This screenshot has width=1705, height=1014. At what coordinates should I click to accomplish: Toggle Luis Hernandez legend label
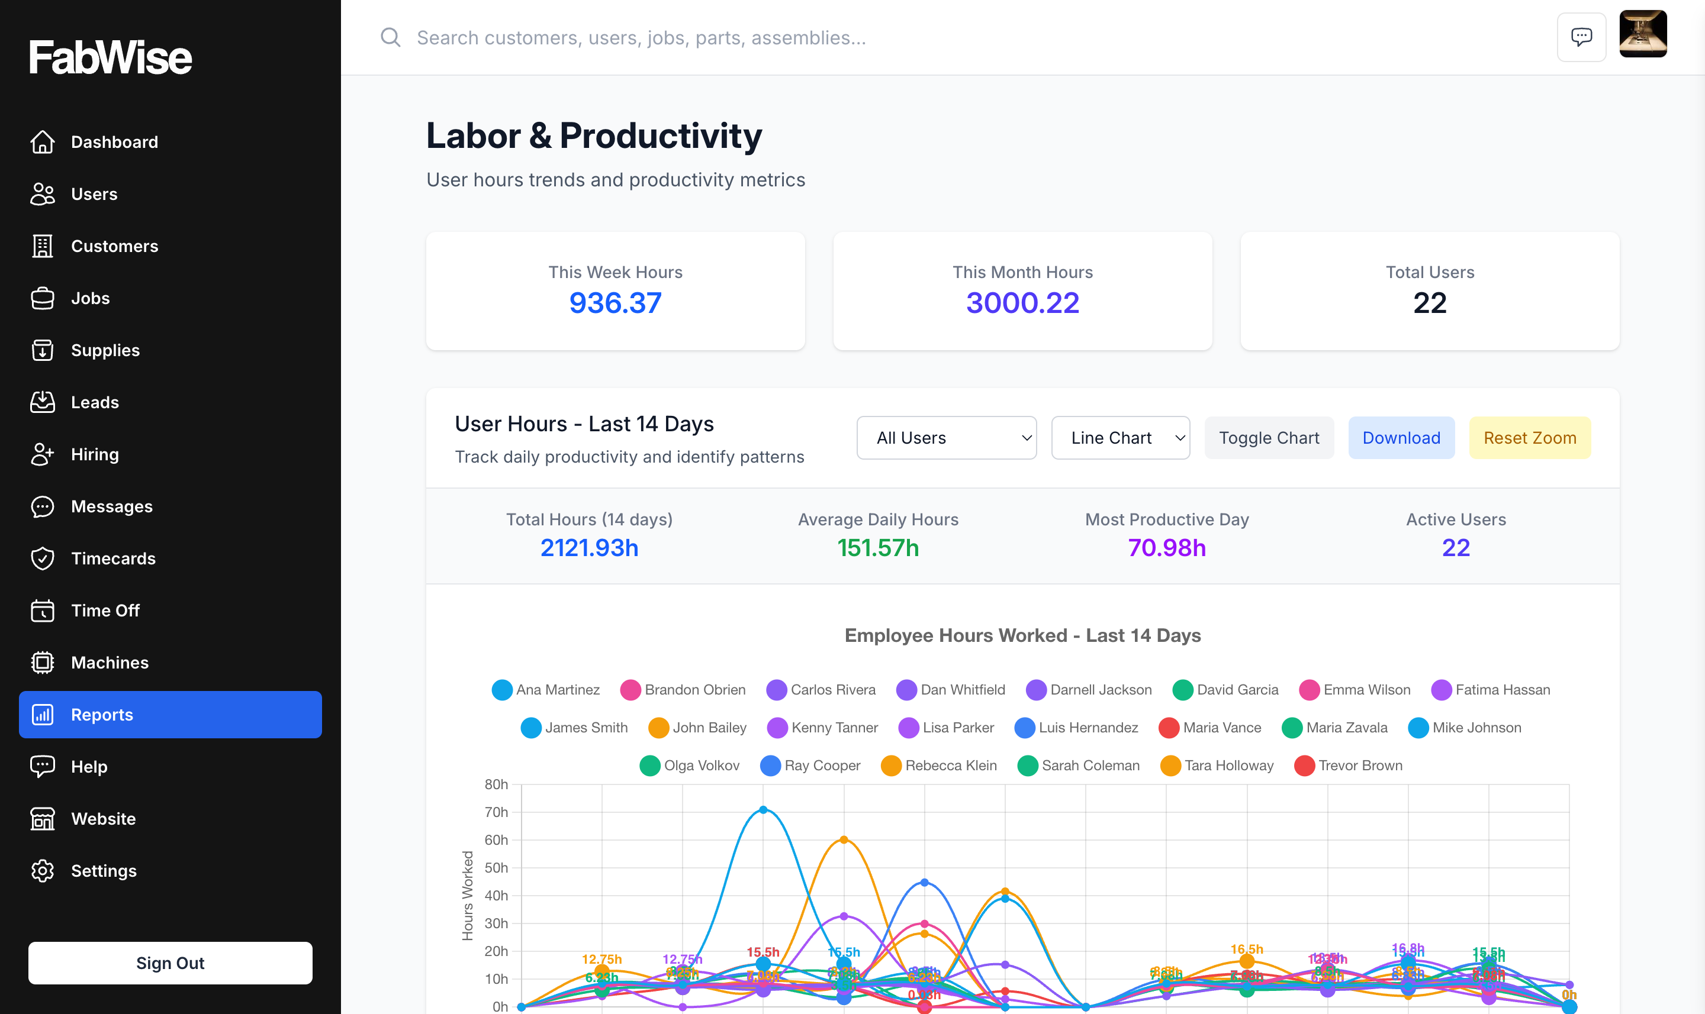[1088, 728]
